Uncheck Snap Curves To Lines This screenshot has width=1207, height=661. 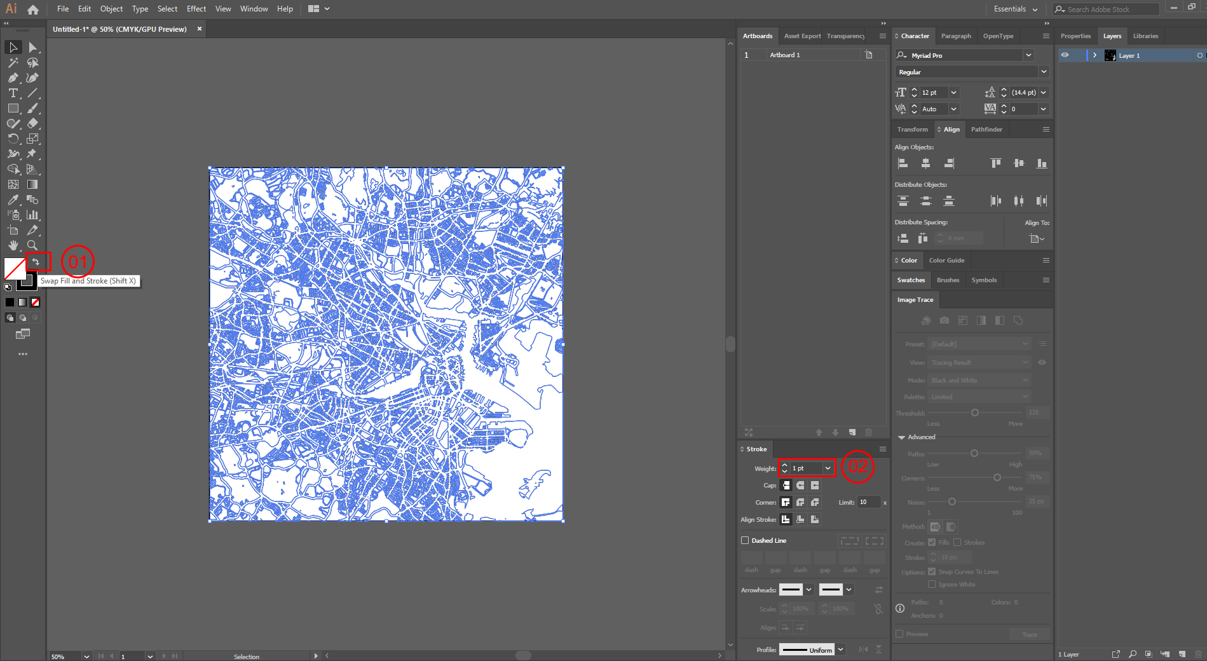point(931,571)
